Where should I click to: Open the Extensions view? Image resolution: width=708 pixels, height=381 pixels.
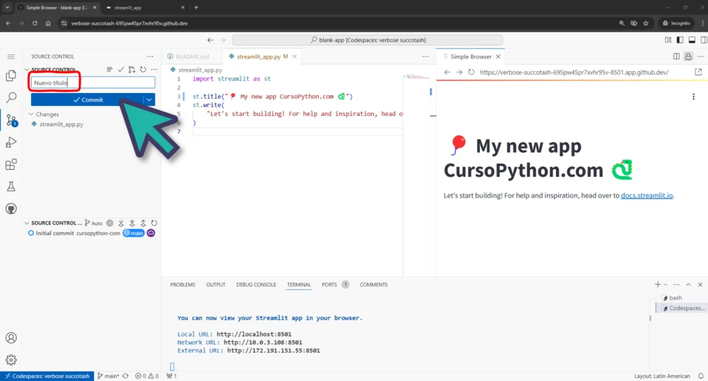click(x=11, y=164)
